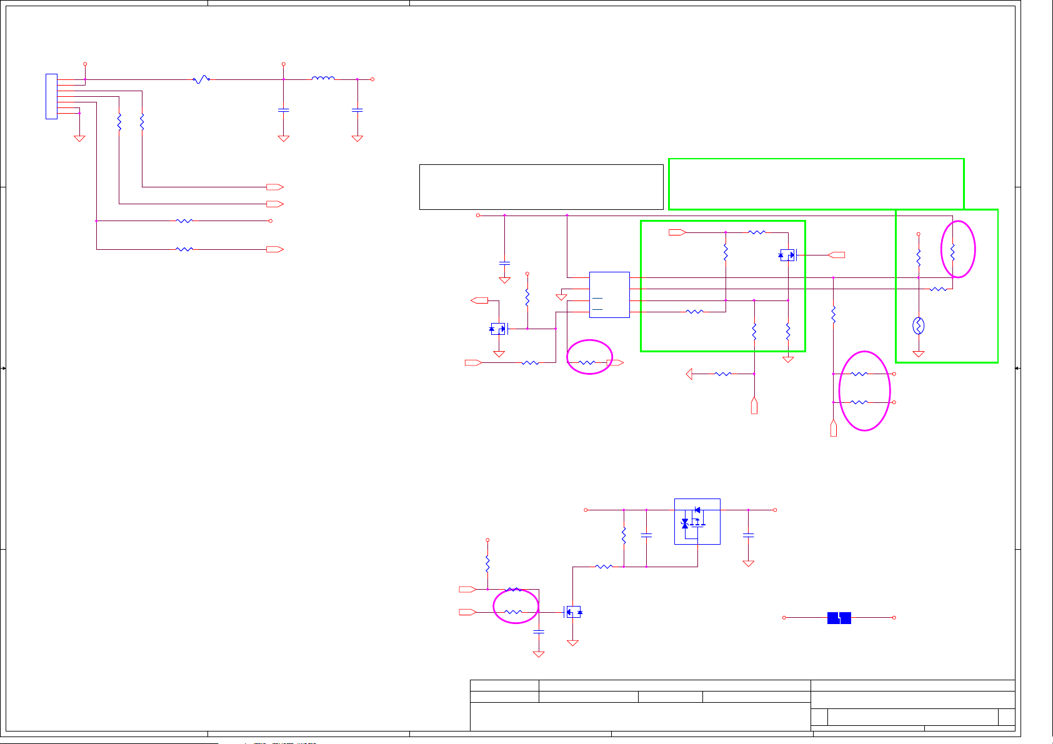Click the blue connector block feeding the top rail
Viewport: 1053px width, 744px height.
click(51, 96)
